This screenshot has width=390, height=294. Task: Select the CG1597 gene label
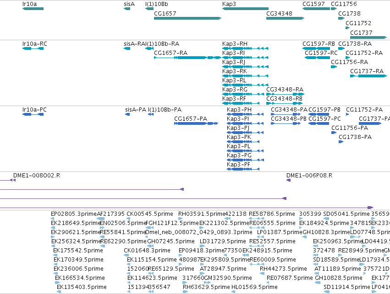click(313, 4)
